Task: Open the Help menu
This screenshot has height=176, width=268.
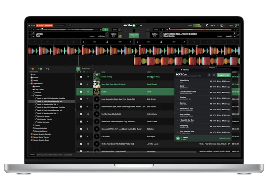Action: coord(212,25)
